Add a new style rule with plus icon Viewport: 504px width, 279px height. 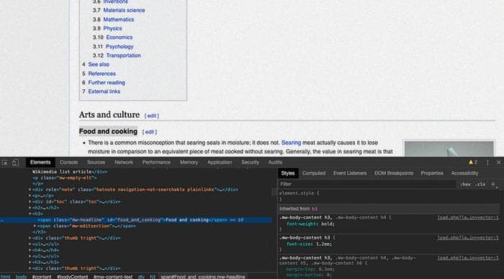(493, 184)
